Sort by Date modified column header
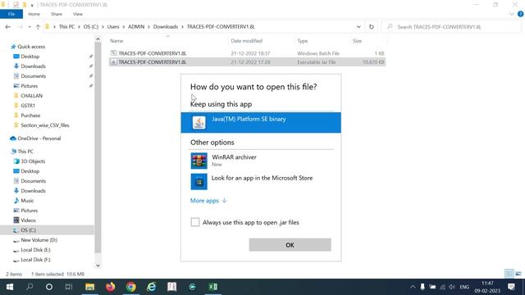Viewport: 525px width, 295px height. click(x=246, y=41)
